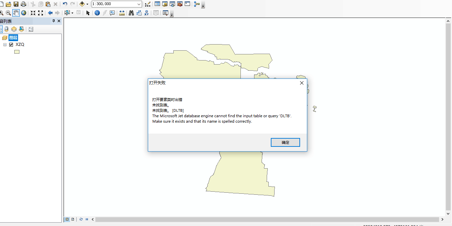Click the XZQ layer symbol color swatch
The height and width of the screenshot is (226, 452).
(x=17, y=52)
